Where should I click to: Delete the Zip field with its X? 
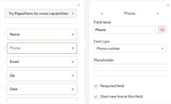(x=73, y=76)
